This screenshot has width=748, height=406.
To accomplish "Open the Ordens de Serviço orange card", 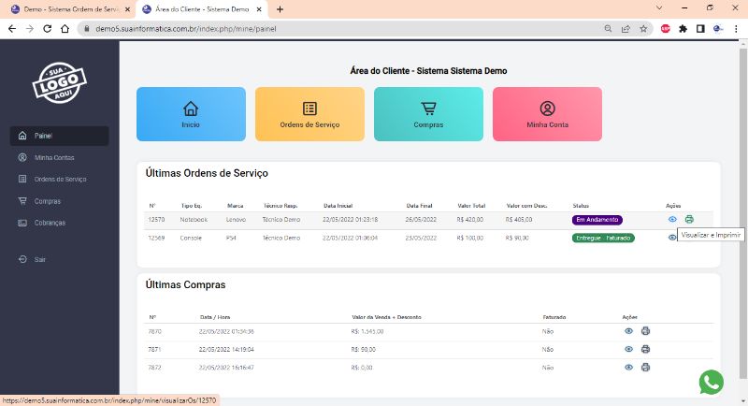I will (309, 114).
